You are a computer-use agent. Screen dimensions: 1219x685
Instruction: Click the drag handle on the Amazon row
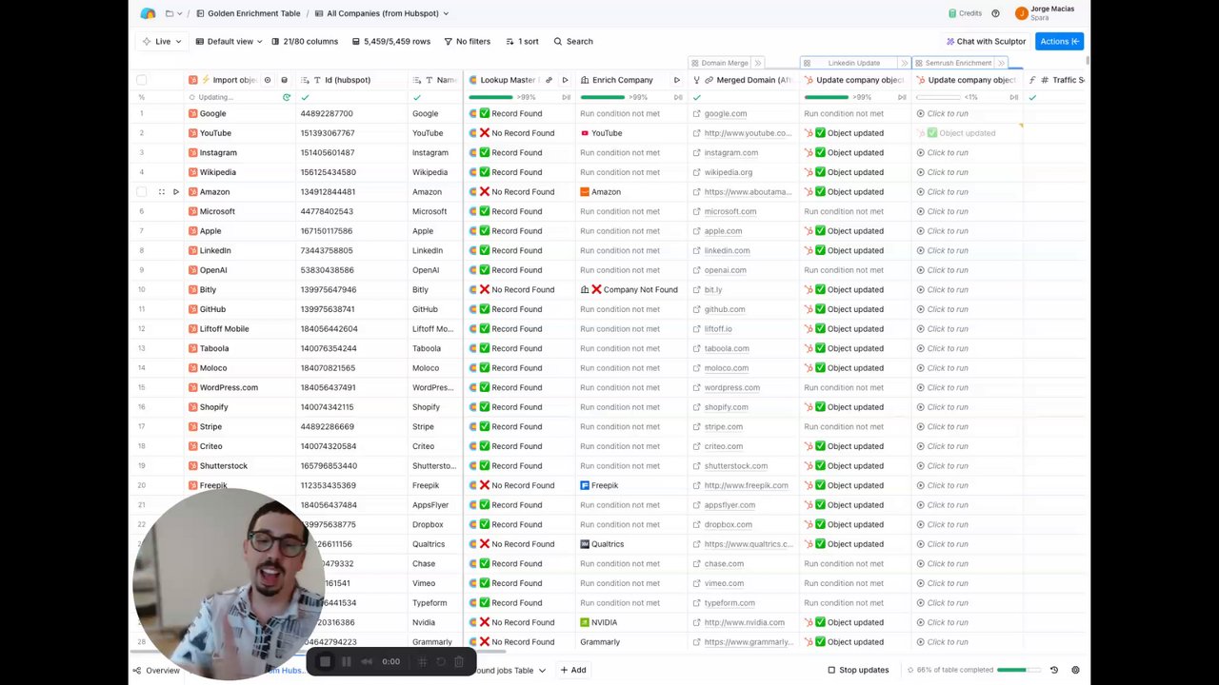161,192
